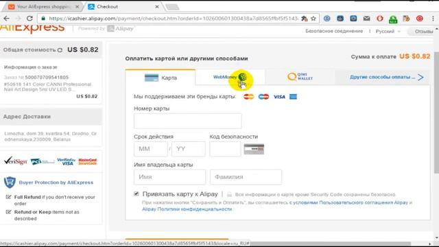Click the Verified by VISA badge

pos(67,161)
